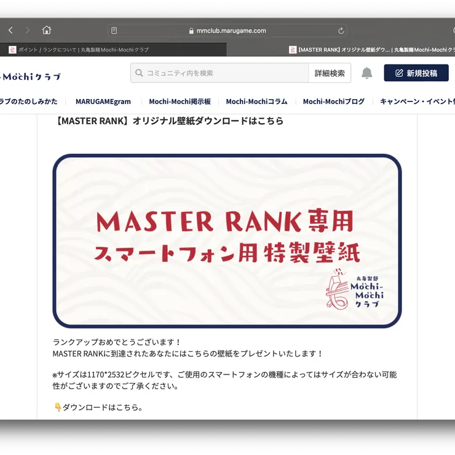Open 詳細検索 advanced search

[330, 73]
